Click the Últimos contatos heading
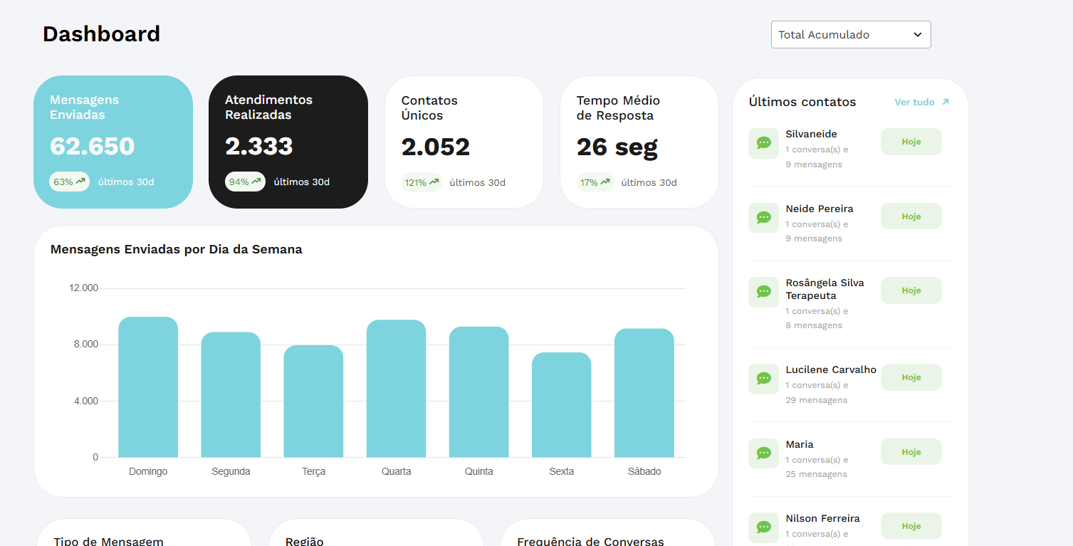The image size is (1073, 546). [x=802, y=102]
